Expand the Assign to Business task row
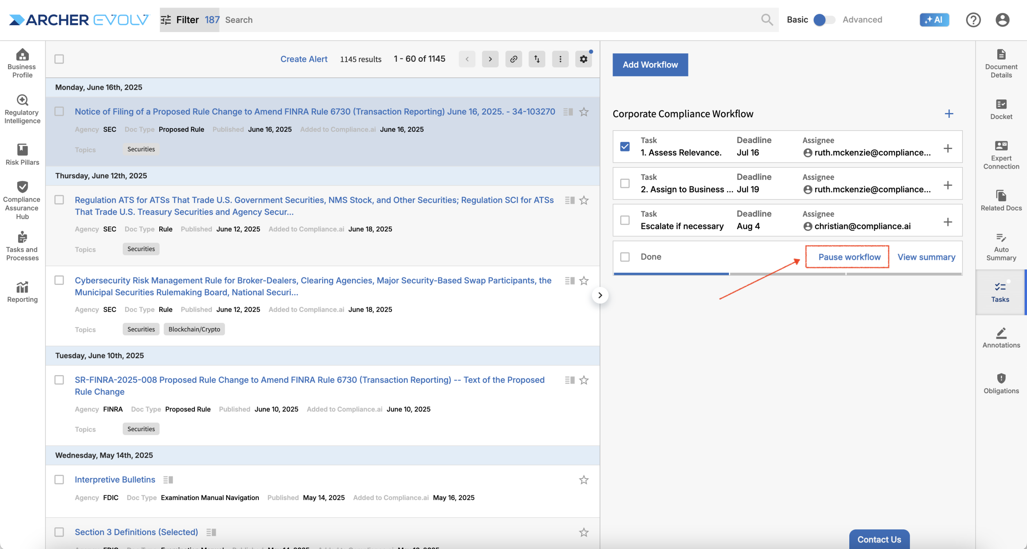1027x549 pixels. (948, 185)
